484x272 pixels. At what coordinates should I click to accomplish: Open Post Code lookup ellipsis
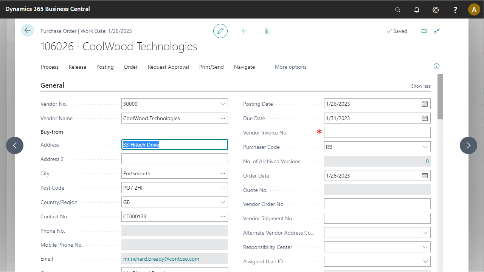click(x=223, y=188)
